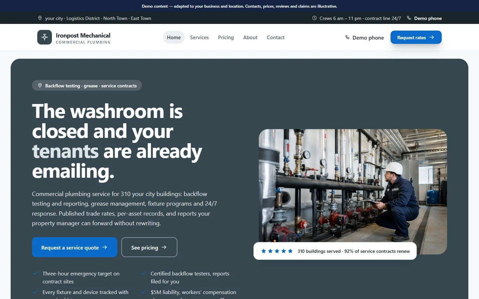
Task: Open the Contact nav item
Action: click(x=275, y=37)
